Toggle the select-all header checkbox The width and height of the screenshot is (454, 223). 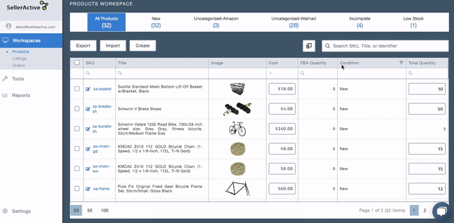[x=77, y=62]
